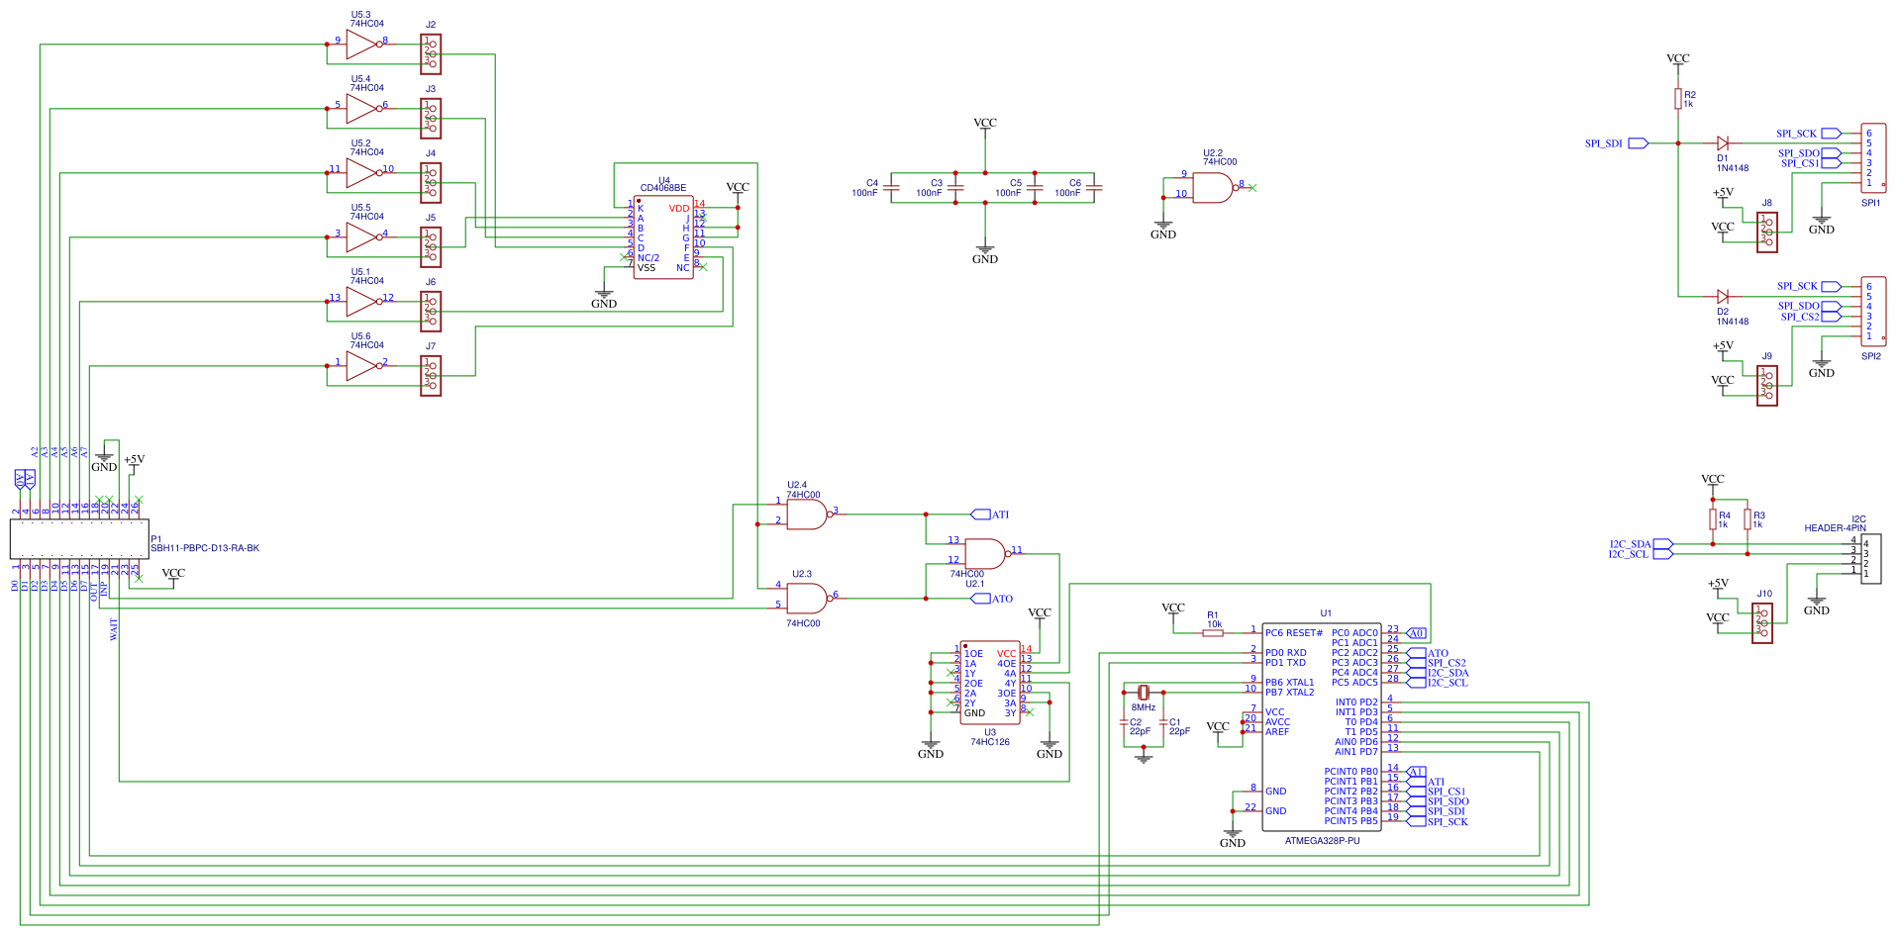This screenshot has height=935, width=1899.
Task: Click the GND symbol below U4
Action: [x=602, y=294]
